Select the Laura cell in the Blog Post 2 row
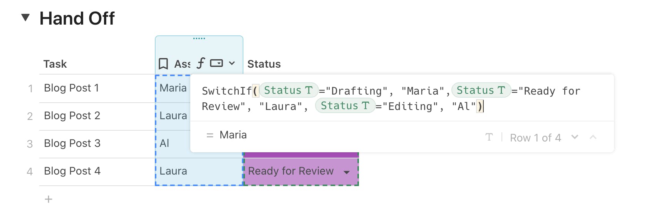 pos(173,116)
